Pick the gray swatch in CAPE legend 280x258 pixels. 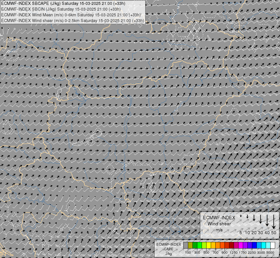tap(186, 245)
